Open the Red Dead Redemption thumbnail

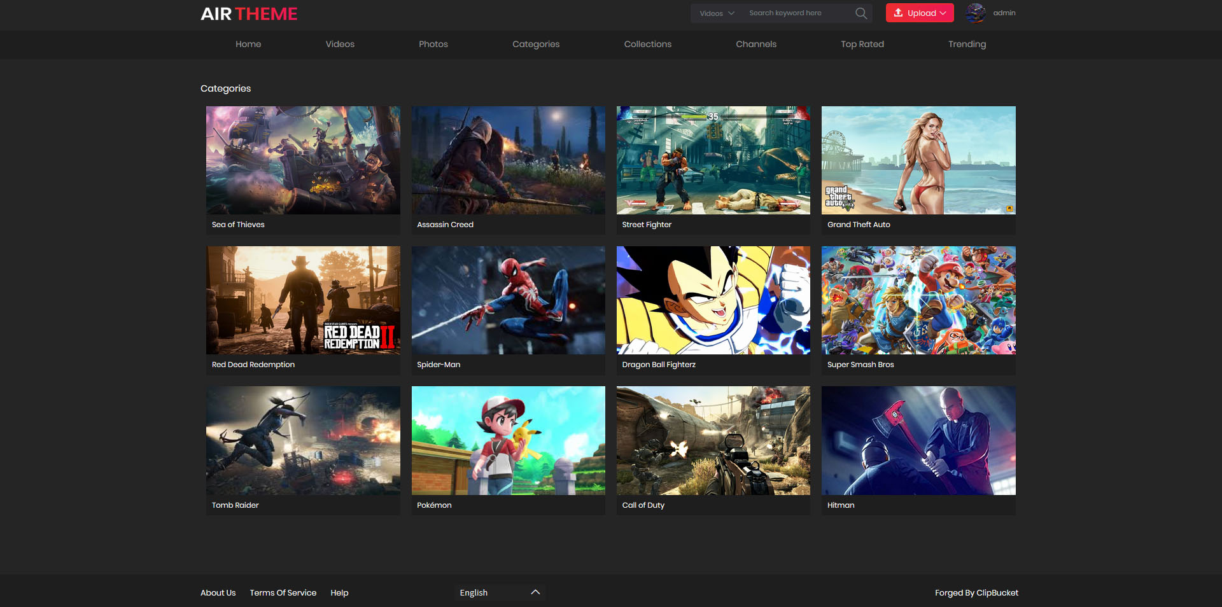(x=303, y=300)
